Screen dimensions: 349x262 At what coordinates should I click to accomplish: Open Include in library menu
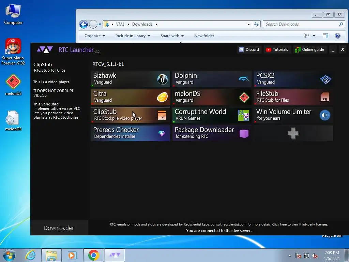(133, 35)
